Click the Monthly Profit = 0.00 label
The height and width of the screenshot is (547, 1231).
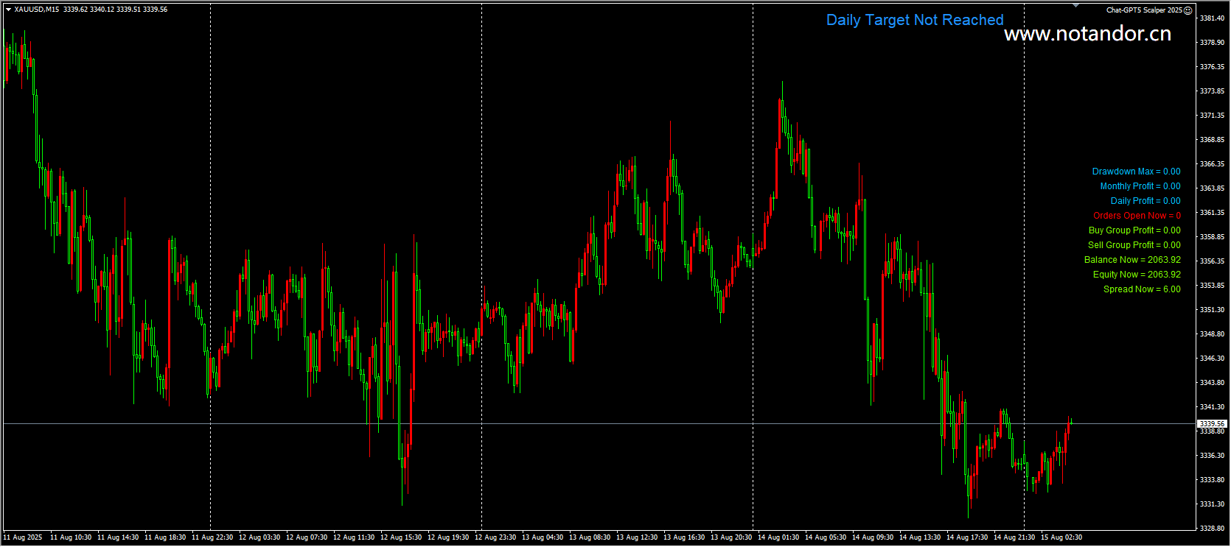pos(1140,186)
